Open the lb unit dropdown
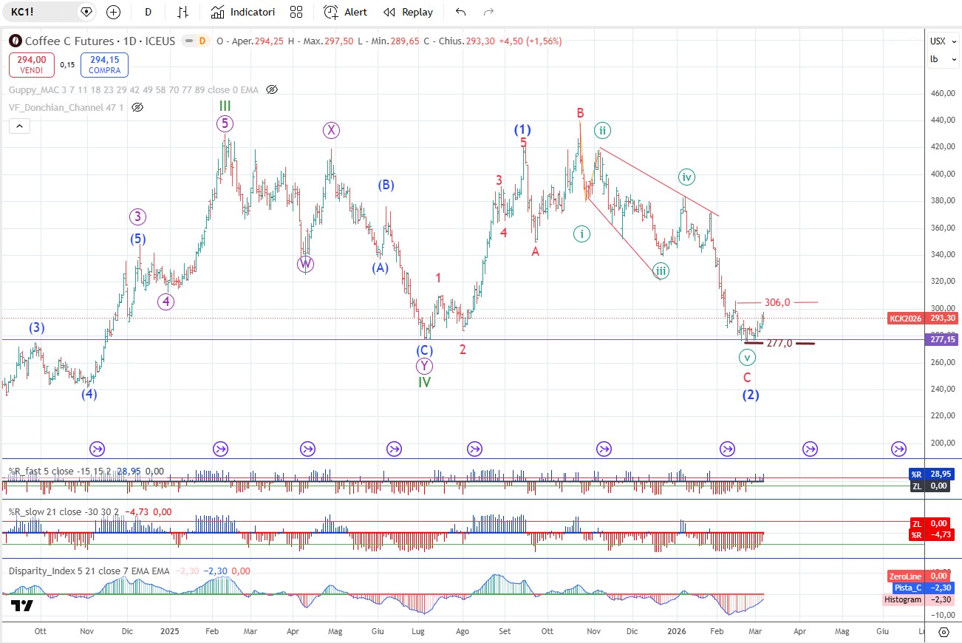 935,58
